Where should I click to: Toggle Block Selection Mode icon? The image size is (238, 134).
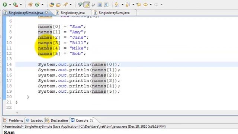point(100,4)
